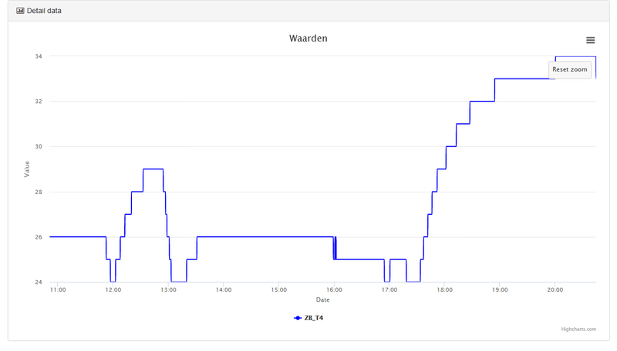The height and width of the screenshot is (351, 617).
Task: Click the 26 y-axis label
Action: click(x=39, y=237)
